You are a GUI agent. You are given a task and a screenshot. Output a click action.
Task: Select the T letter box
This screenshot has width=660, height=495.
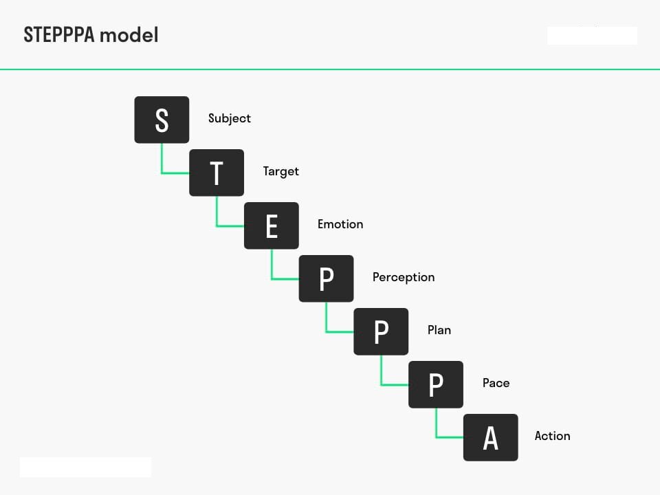click(217, 173)
